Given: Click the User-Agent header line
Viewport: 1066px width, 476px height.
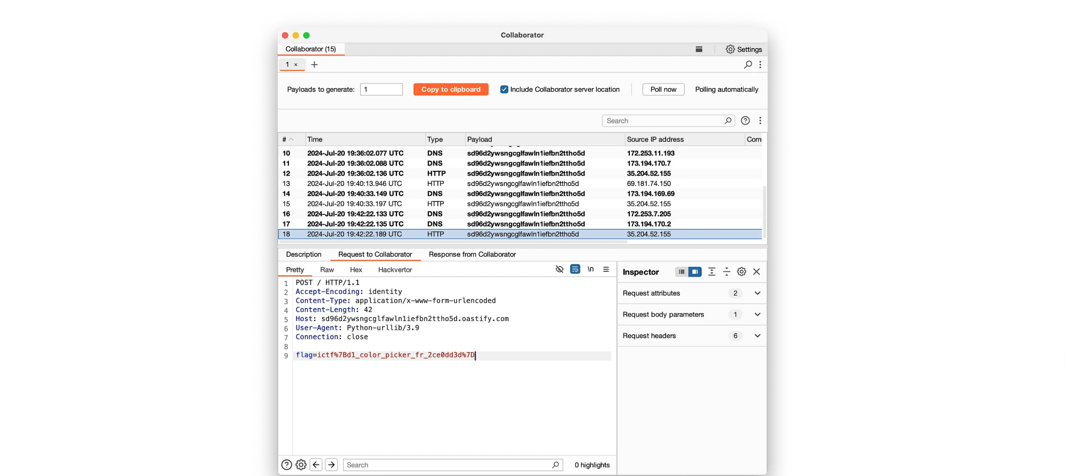Looking at the screenshot, I should [x=357, y=328].
